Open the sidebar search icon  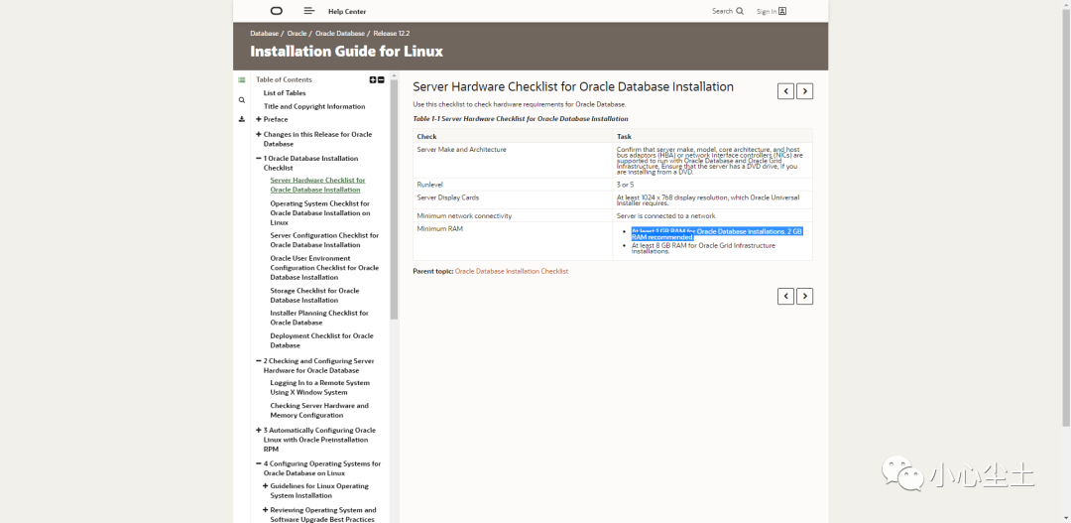pos(242,100)
